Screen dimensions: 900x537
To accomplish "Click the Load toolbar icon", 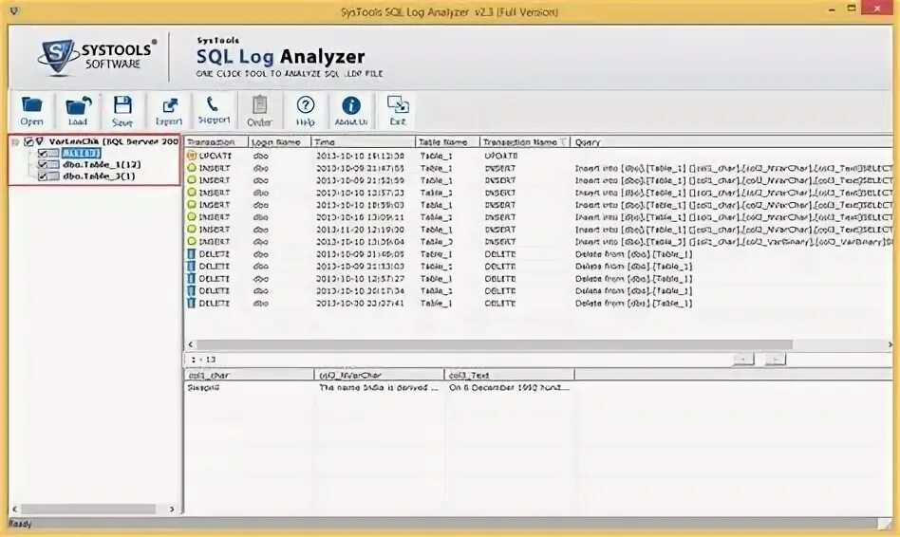I will pos(78,110).
